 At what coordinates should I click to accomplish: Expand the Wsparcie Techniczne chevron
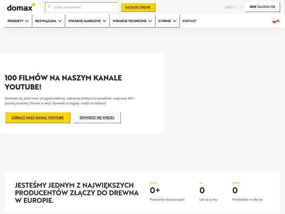click(x=150, y=21)
